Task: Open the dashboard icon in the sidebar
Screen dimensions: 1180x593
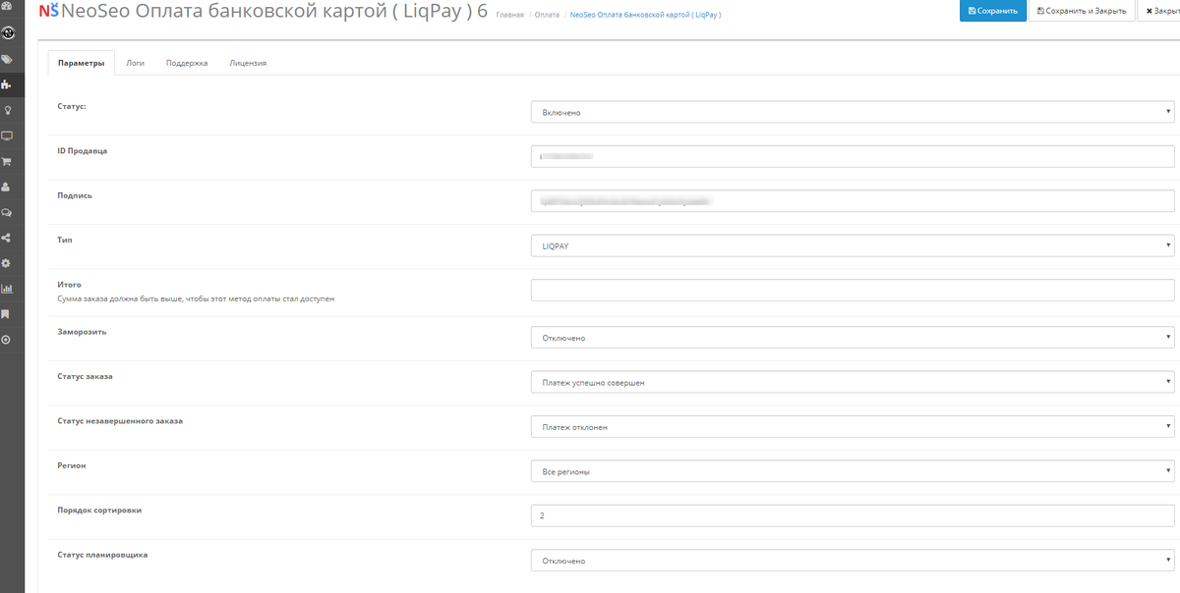Action: click(x=7, y=8)
